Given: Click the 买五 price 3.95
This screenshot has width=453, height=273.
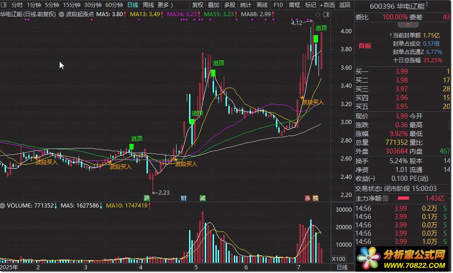Looking at the screenshot, I should pyautogui.click(x=402, y=107).
